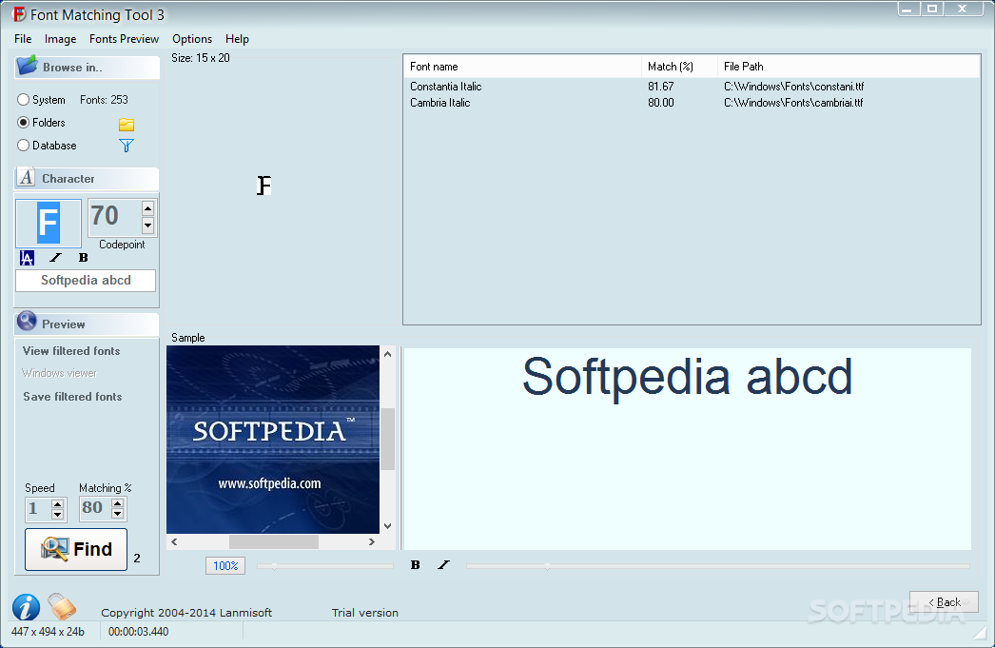Click the Softpedia abcd sample text field

click(86, 281)
